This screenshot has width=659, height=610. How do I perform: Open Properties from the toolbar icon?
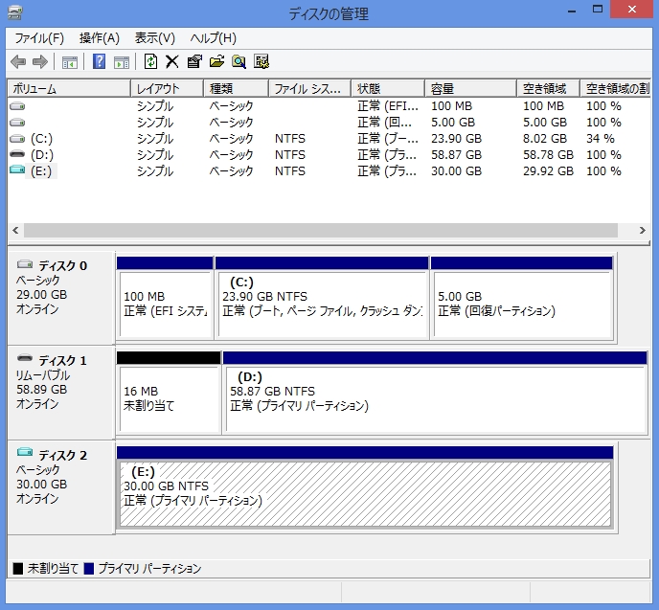pyautogui.click(x=194, y=62)
